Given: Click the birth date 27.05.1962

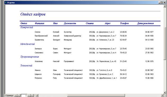Looking at the screenshot, I should [x=149, y=53].
